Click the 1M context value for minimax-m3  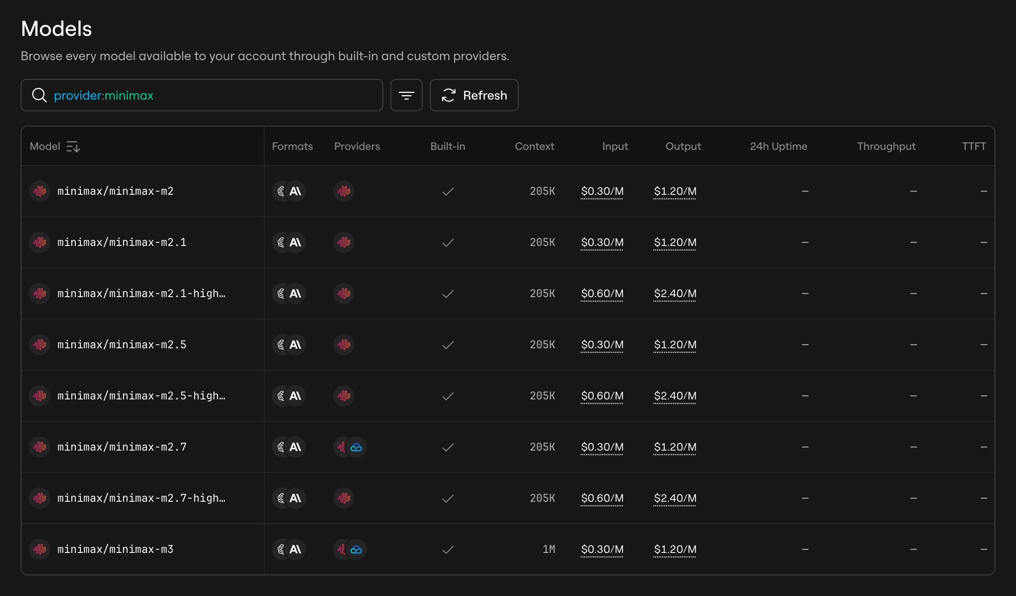tap(549, 549)
